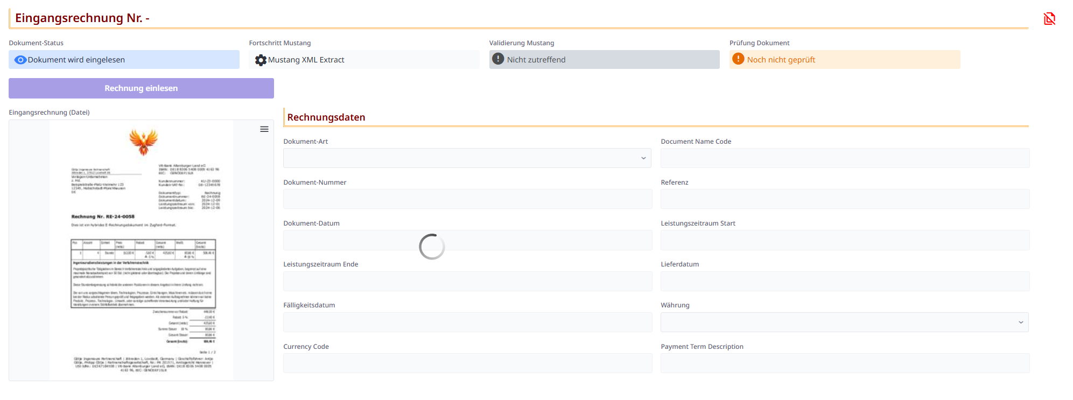Click the Leistungszeitraum Ende field
The image size is (1073, 400).
click(x=467, y=281)
